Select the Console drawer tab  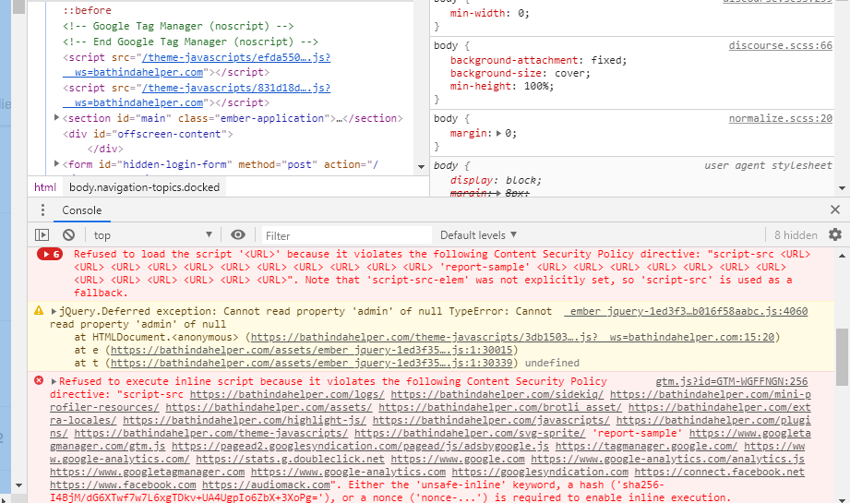pyautogui.click(x=82, y=210)
